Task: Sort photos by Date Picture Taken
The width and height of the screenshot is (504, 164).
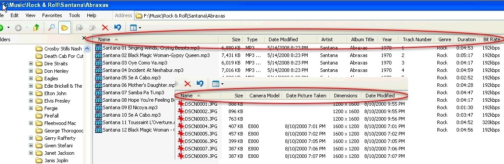Action: click(x=306, y=96)
